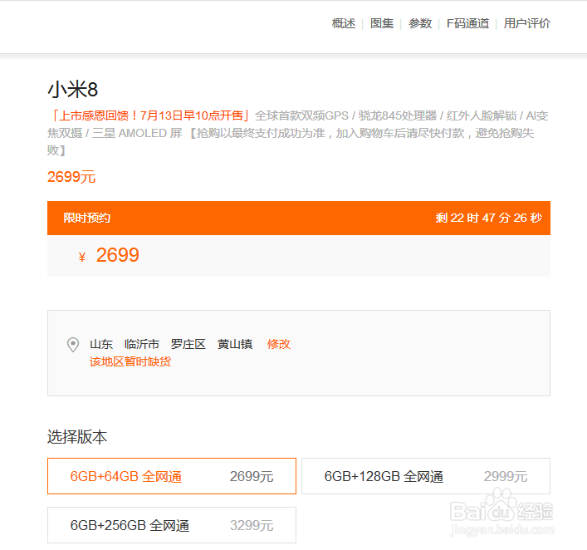Viewport: 587px width, 550px height.
Task: Click the 黄山镇 town text
Action: (x=235, y=344)
